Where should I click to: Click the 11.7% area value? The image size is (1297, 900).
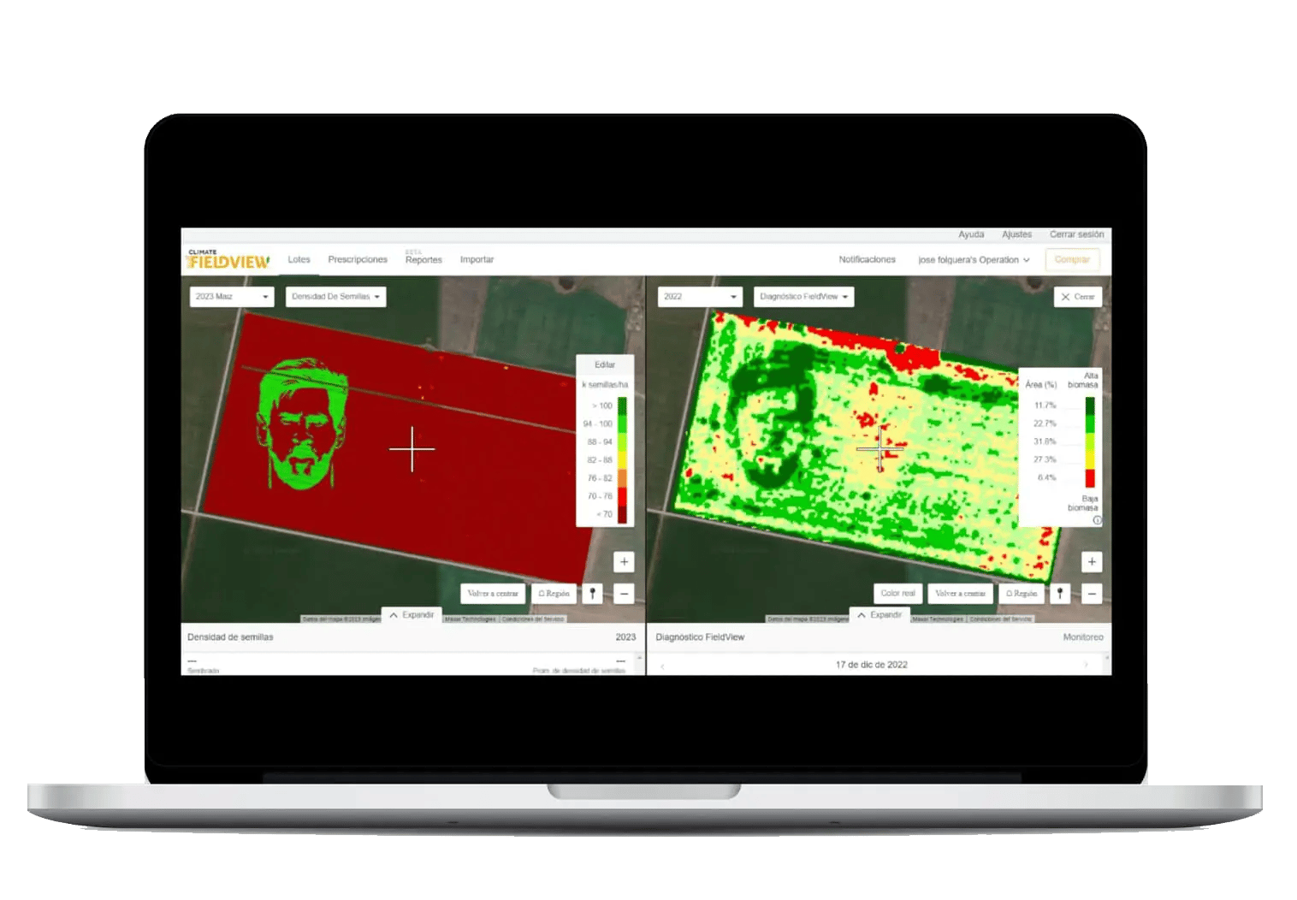tap(1045, 406)
